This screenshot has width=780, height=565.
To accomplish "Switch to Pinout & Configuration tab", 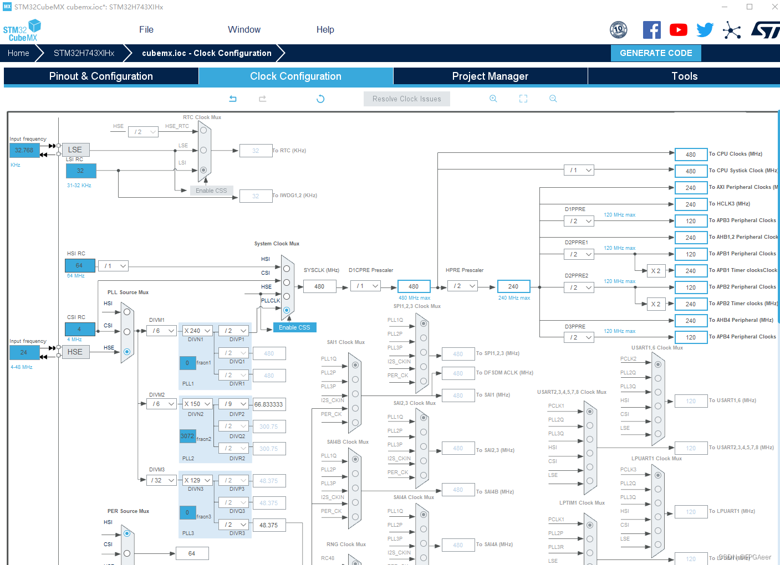I will (101, 76).
